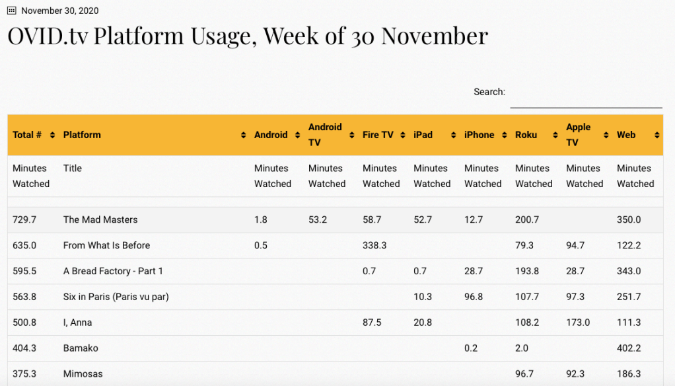Viewport: 675px width, 386px height.
Task: Click the Web column sort arrows
Action: pyautogui.click(x=657, y=135)
